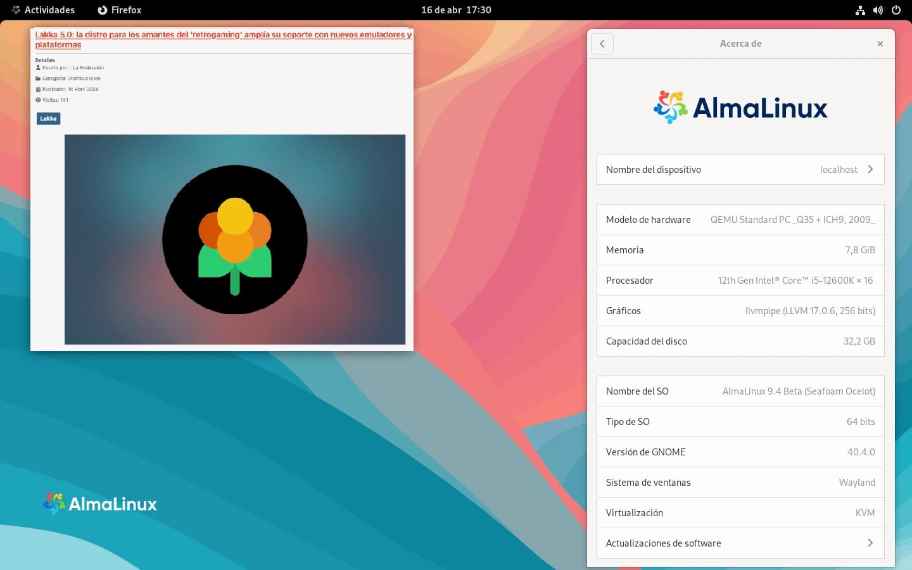Select the disk capacity value '32,2 GB'
This screenshot has width=912, height=570.
pos(859,341)
